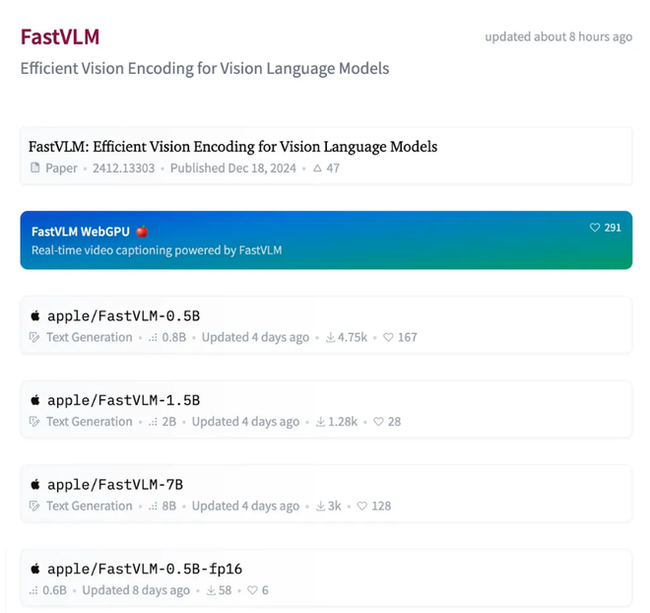Click the download icon next to 58
The height and width of the screenshot is (613, 650).
211,590
